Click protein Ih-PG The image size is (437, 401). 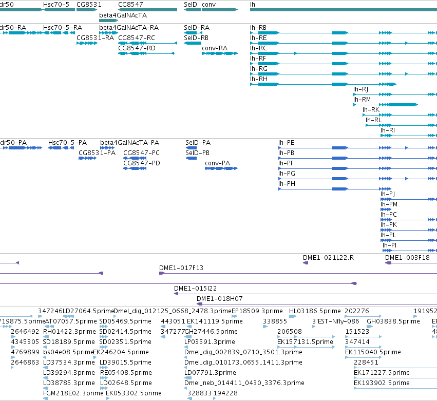(287, 174)
